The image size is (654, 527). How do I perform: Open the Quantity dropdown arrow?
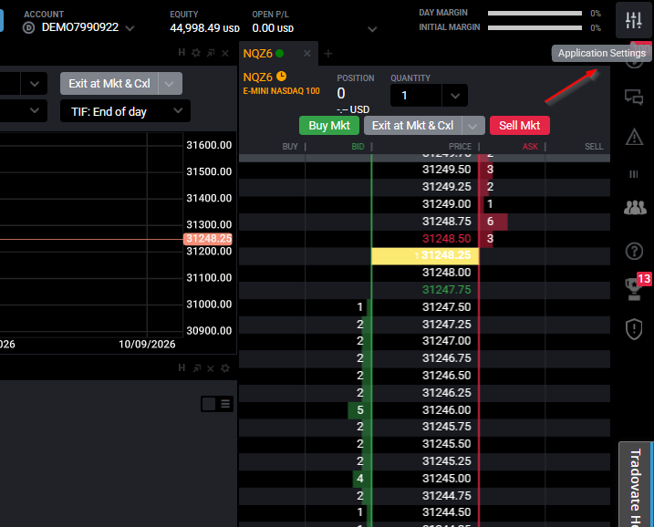click(454, 96)
